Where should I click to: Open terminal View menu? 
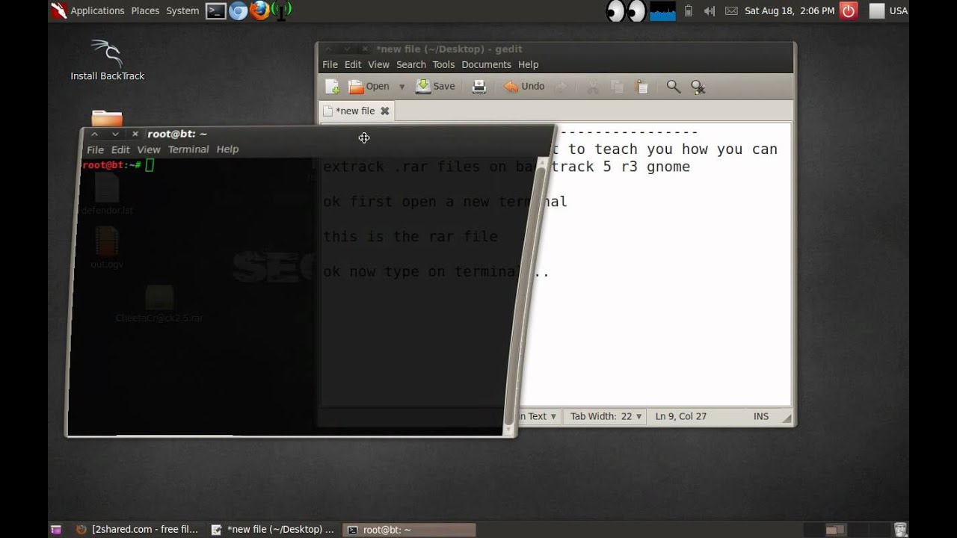tap(149, 149)
